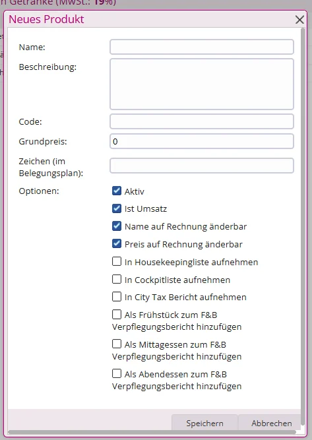Tick Als Abendessen zum F&B option

pyautogui.click(x=117, y=374)
